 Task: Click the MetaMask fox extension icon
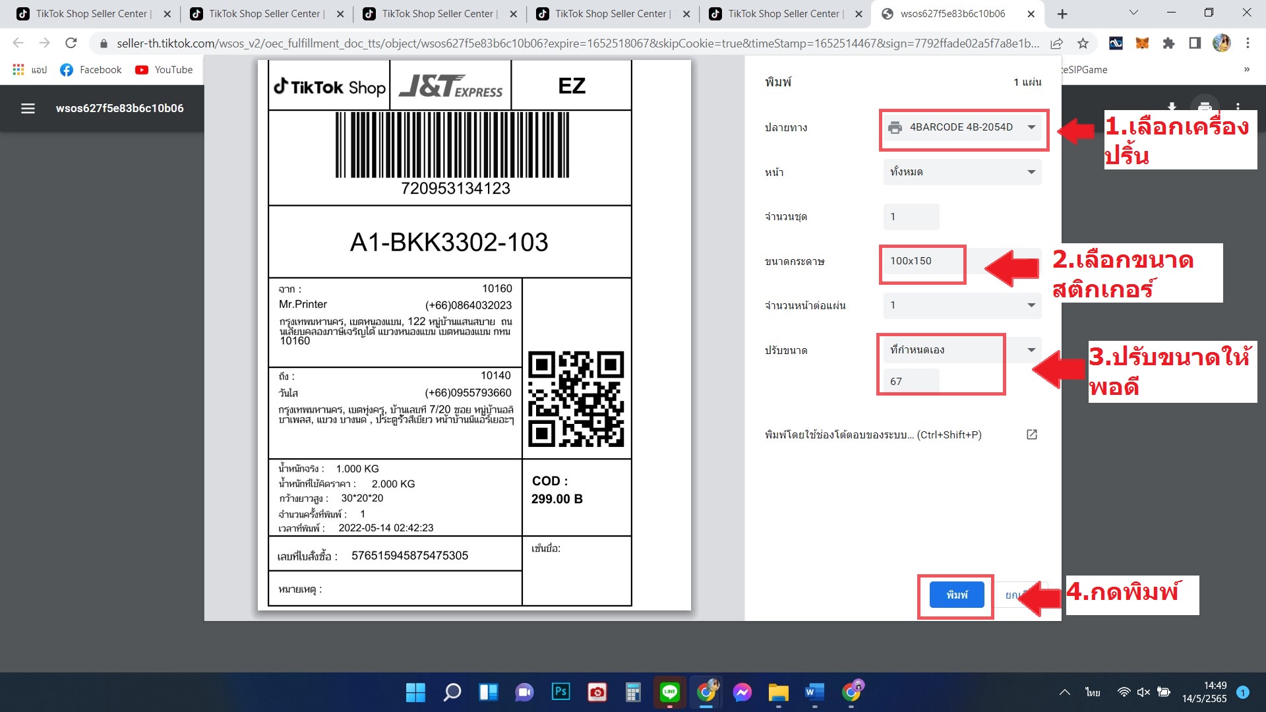point(1142,44)
